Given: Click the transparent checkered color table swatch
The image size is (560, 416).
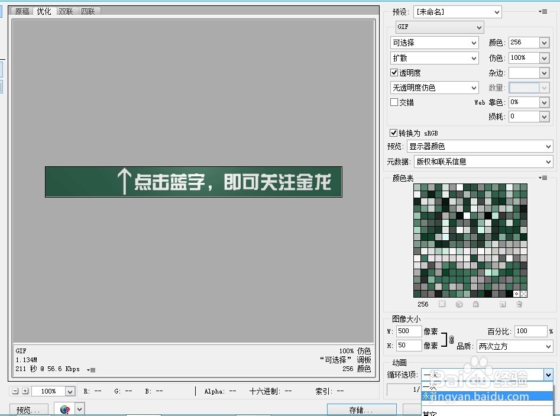Looking at the screenshot, I should (523, 294).
